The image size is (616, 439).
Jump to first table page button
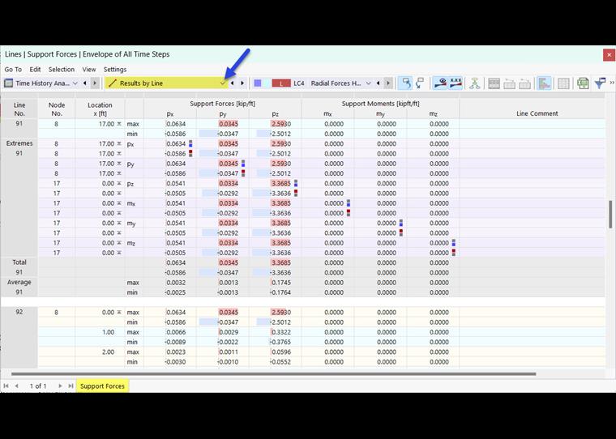click(x=6, y=386)
